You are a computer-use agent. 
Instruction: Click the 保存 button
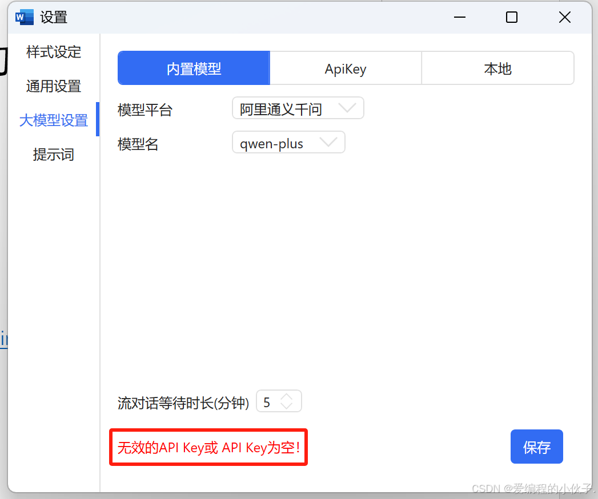(536, 447)
